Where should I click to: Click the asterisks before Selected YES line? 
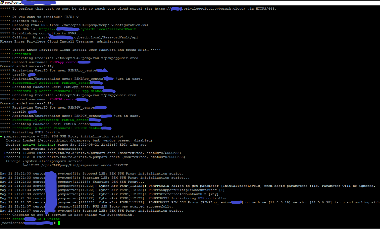(x=5, y=21)
